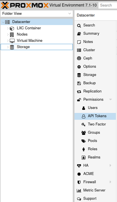
Task: Go to the Backup section
Action: 95,83
